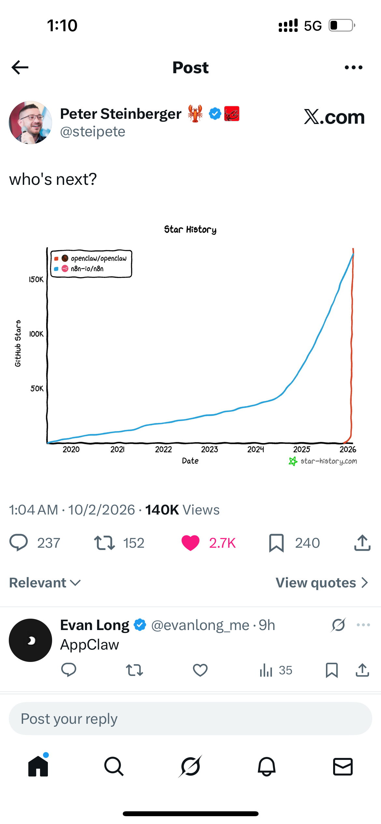Image resolution: width=381 pixels, height=824 pixels.
Task: Like Evan Long's AppClaw reply
Action: (200, 670)
